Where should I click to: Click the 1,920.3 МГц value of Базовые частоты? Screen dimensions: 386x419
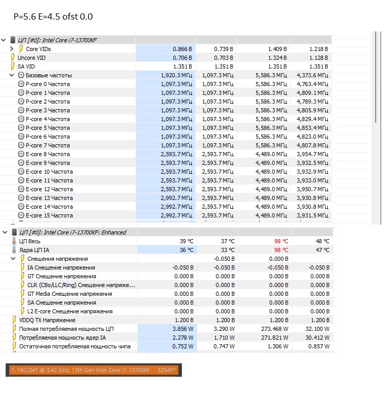click(x=176, y=75)
